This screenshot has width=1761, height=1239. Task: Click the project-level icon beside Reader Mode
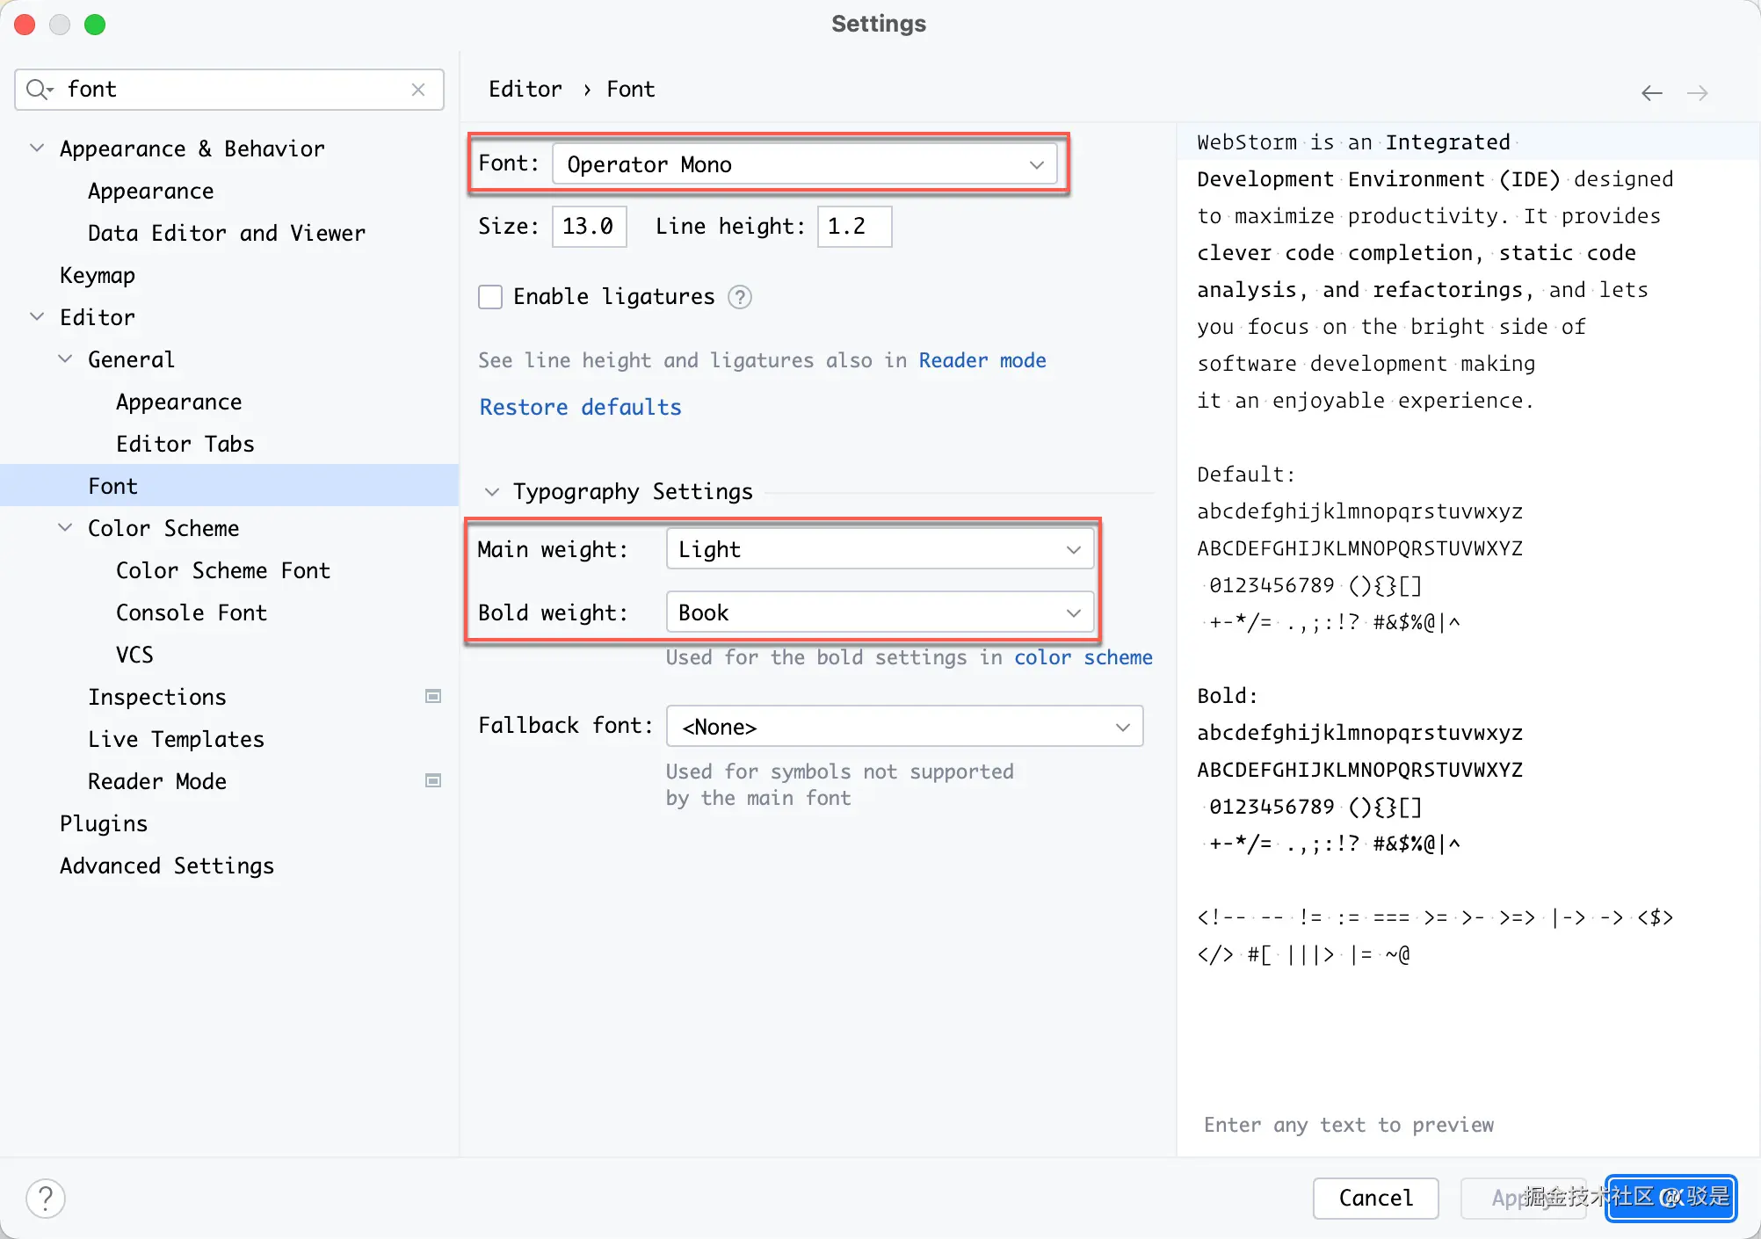(433, 781)
